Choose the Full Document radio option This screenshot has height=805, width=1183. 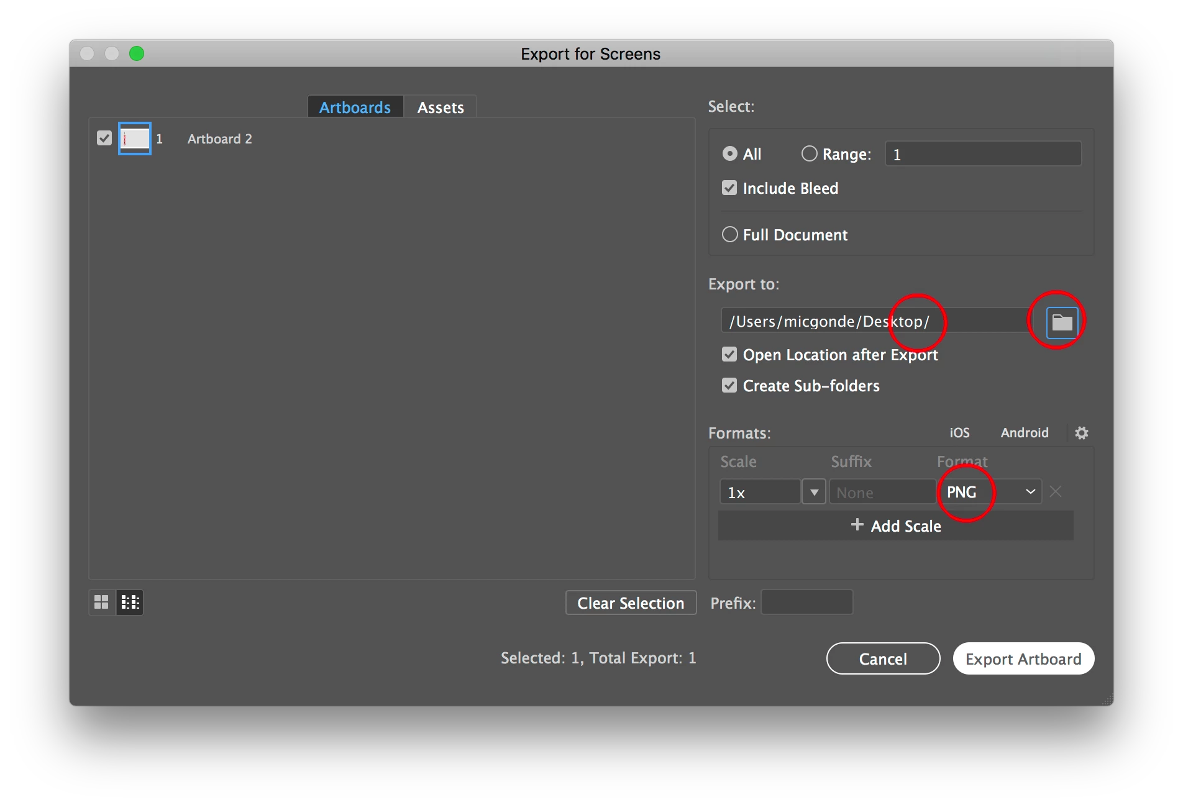click(x=730, y=234)
